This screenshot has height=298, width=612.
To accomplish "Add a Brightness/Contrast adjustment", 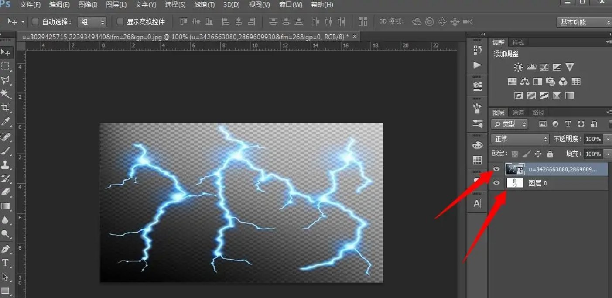I will pyautogui.click(x=518, y=67).
